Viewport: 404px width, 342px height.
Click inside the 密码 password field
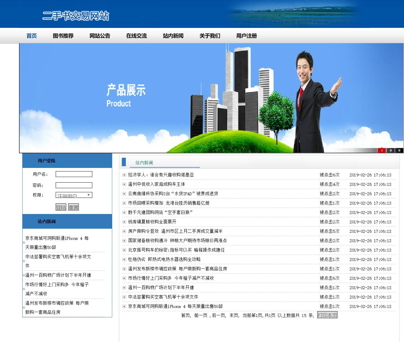pyautogui.click(x=74, y=185)
